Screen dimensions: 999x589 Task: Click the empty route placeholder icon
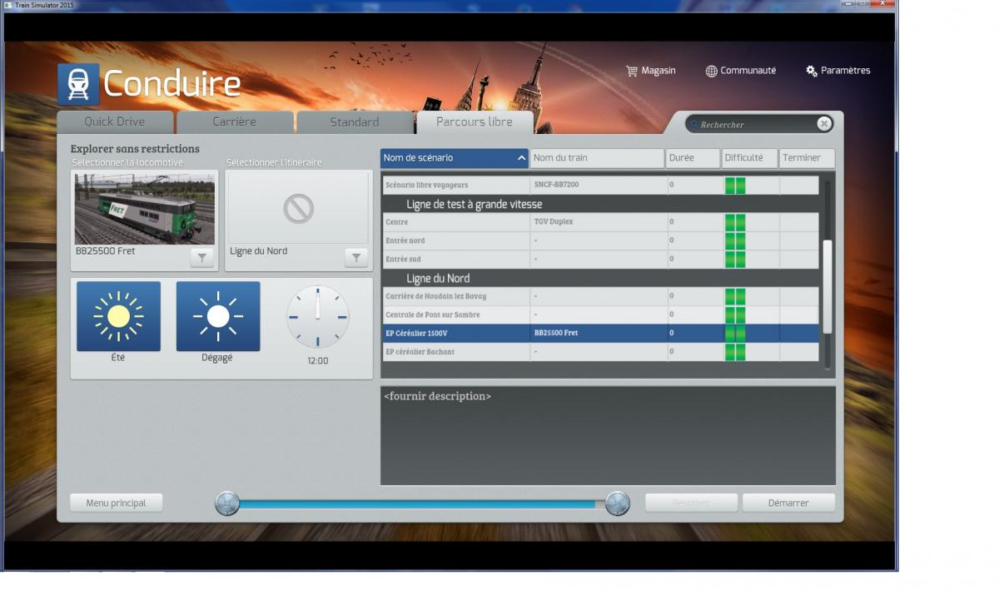click(298, 209)
